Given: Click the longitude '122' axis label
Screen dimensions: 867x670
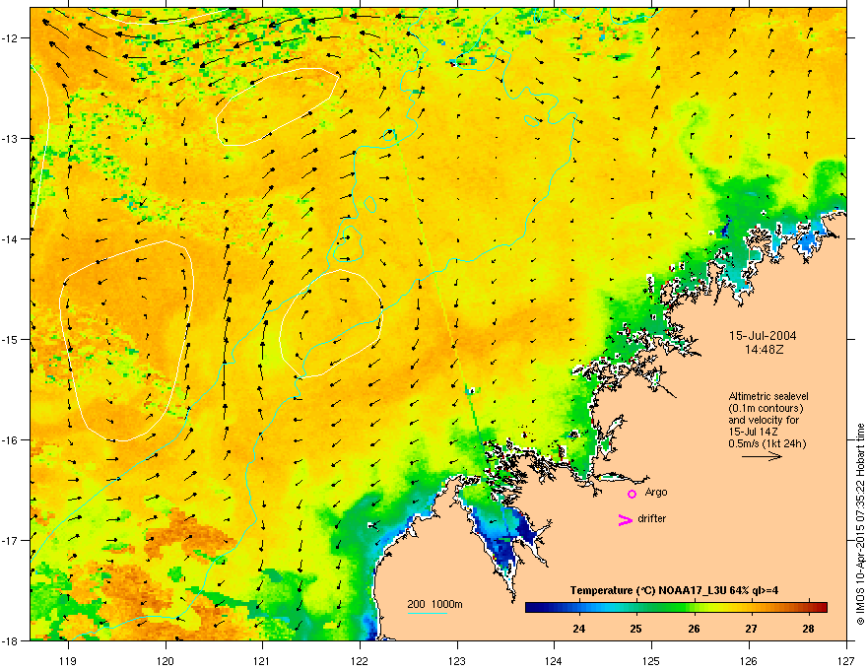Looking at the screenshot, I should point(360,660).
